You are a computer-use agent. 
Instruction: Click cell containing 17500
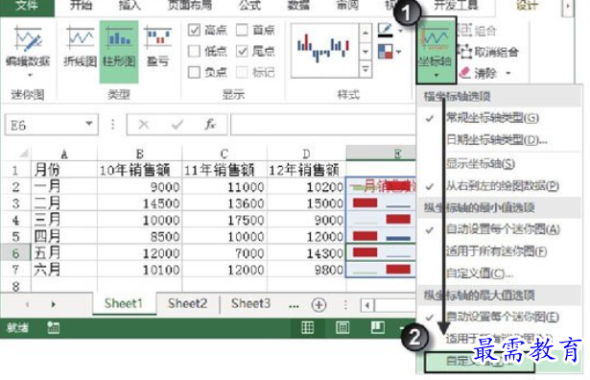(x=224, y=220)
